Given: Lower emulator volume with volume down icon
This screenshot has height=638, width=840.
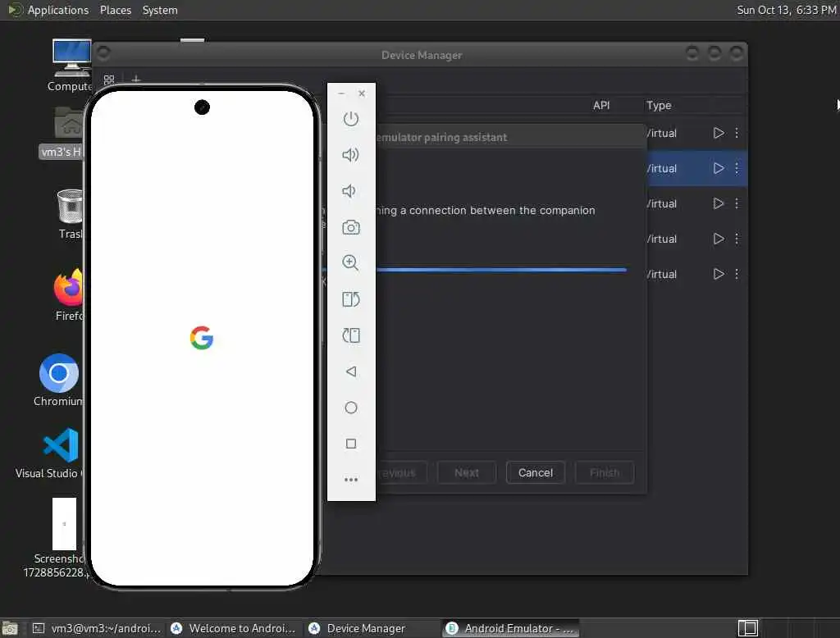Looking at the screenshot, I should point(349,191).
